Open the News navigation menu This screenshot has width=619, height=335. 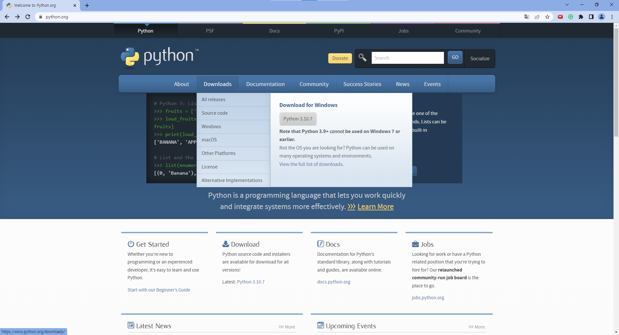click(x=403, y=84)
